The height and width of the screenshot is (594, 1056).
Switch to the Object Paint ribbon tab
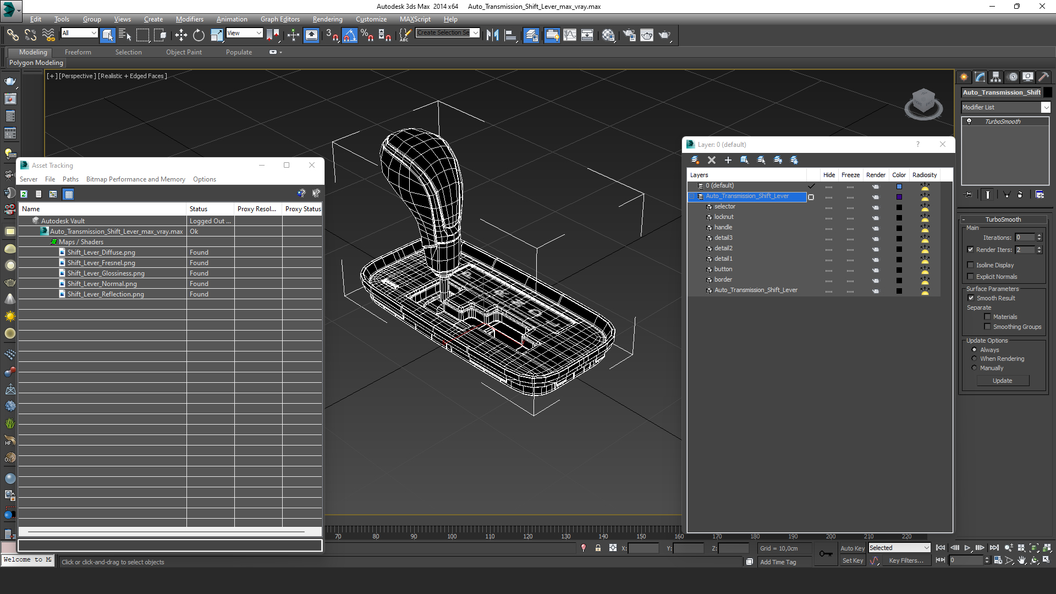pyautogui.click(x=184, y=52)
